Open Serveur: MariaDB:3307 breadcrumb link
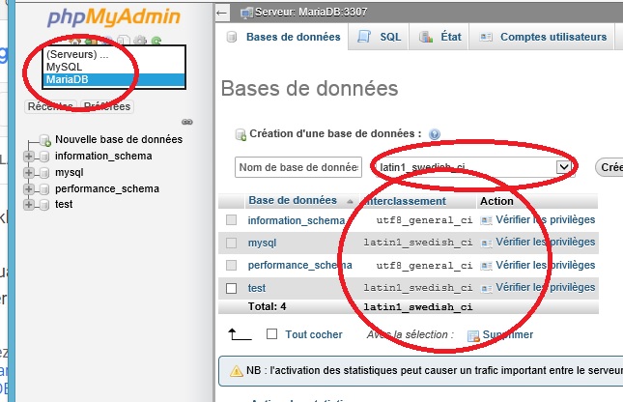This screenshot has width=623, height=402. pos(311,13)
